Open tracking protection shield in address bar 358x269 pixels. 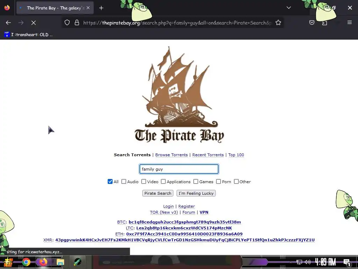pyautogui.click(x=67, y=23)
